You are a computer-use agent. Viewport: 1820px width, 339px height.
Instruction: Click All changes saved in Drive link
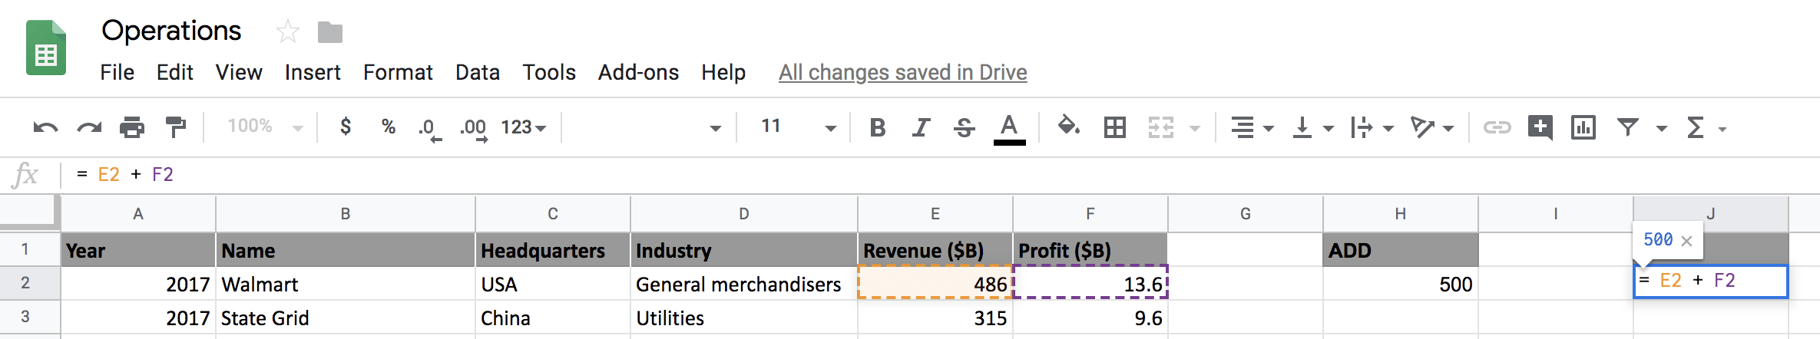tap(902, 72)
